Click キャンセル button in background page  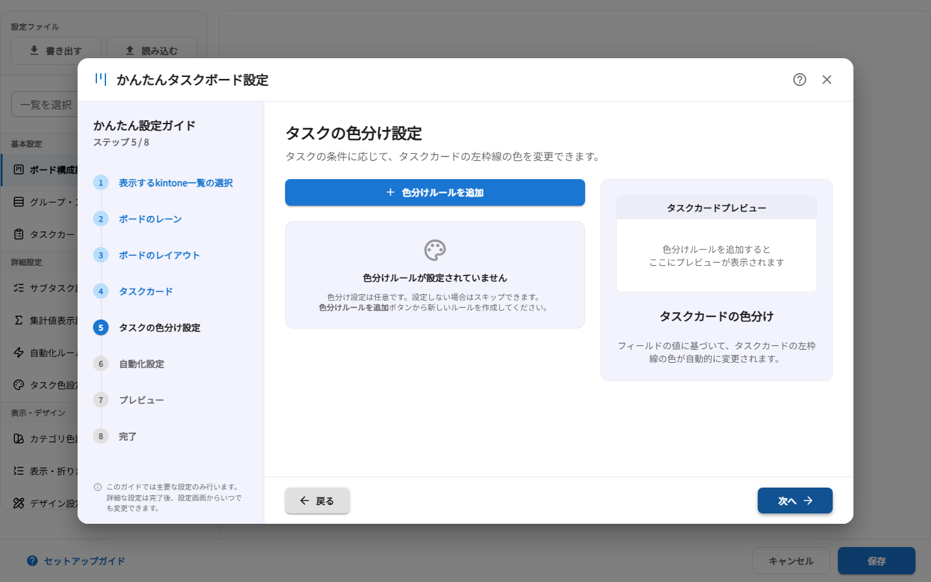pyautogui.click(x=791, y=561)
